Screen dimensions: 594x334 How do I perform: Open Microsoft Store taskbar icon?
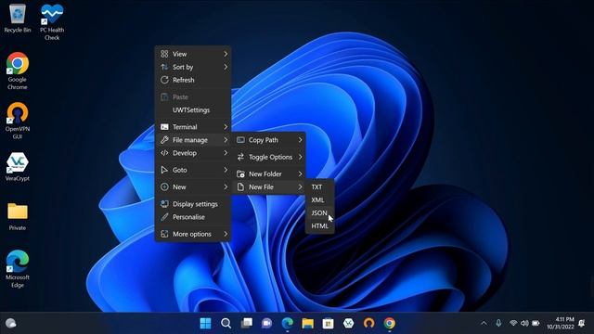[328, 323]
